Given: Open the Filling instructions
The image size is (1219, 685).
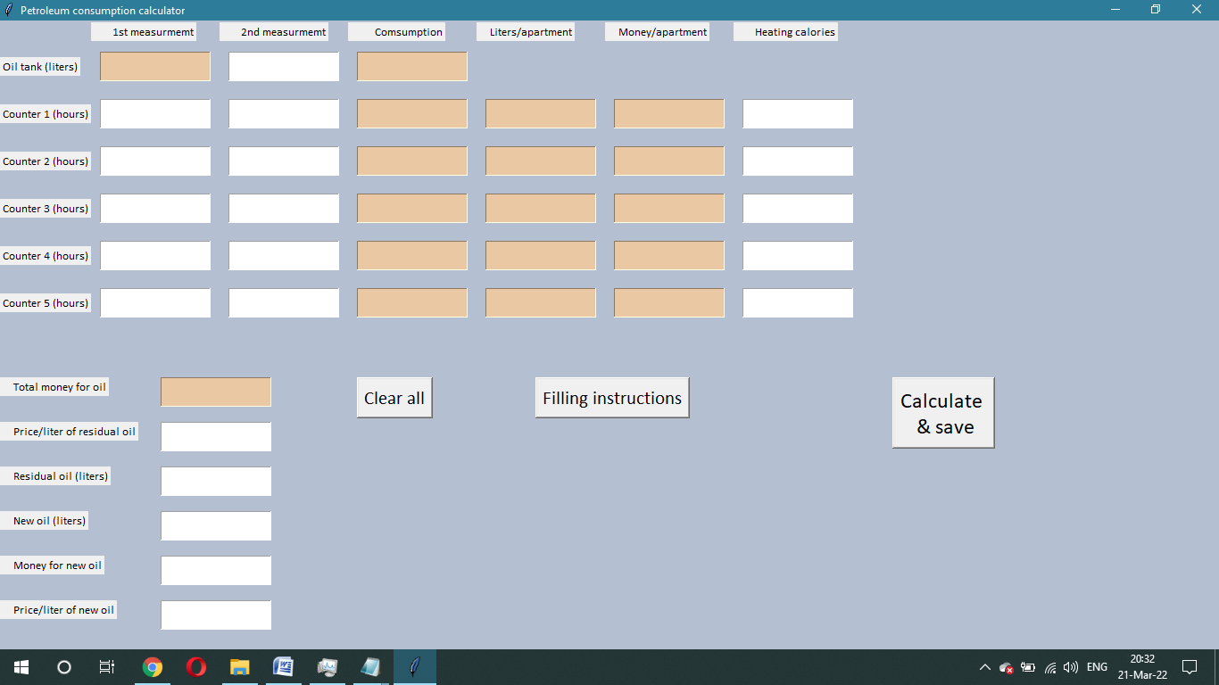Looking at the screenshot, I should [612, 397].
